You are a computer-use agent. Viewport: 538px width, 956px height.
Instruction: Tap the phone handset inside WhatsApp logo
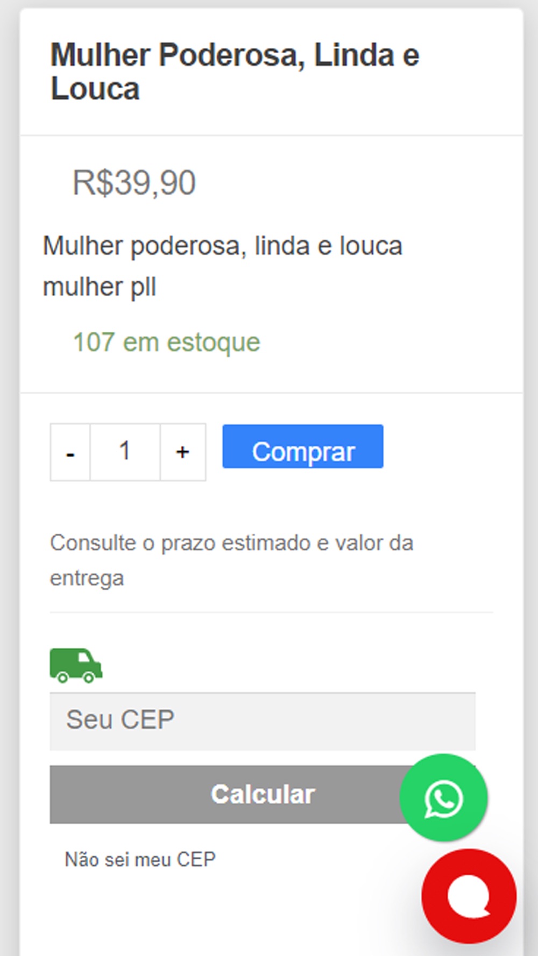(x=444, y=799)
